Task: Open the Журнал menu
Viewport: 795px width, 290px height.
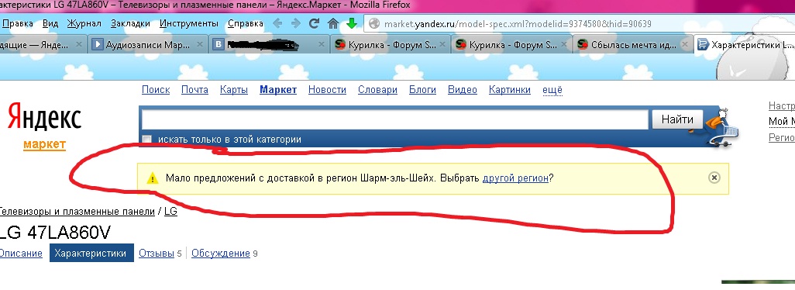Action: tap(84, 23)
